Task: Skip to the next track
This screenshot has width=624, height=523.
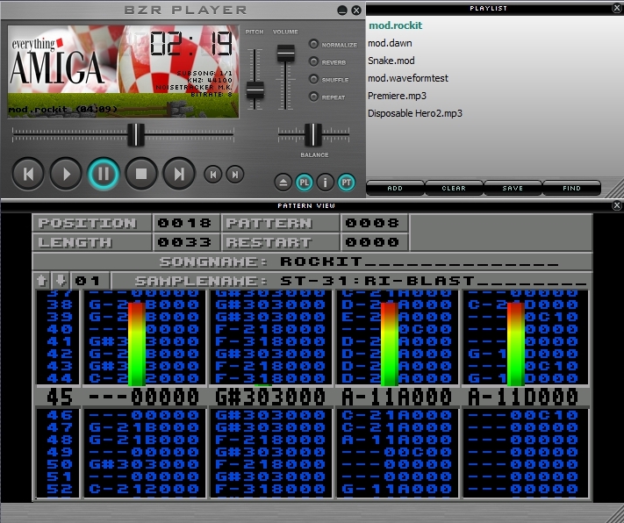Action: pyautogui.click(x=179, y=174)
